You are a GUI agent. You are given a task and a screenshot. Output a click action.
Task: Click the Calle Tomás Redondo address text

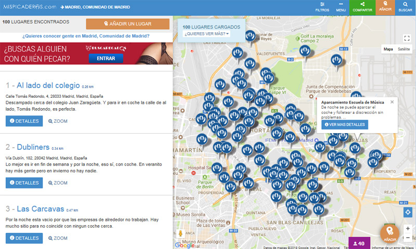click(x=55, y=96)
